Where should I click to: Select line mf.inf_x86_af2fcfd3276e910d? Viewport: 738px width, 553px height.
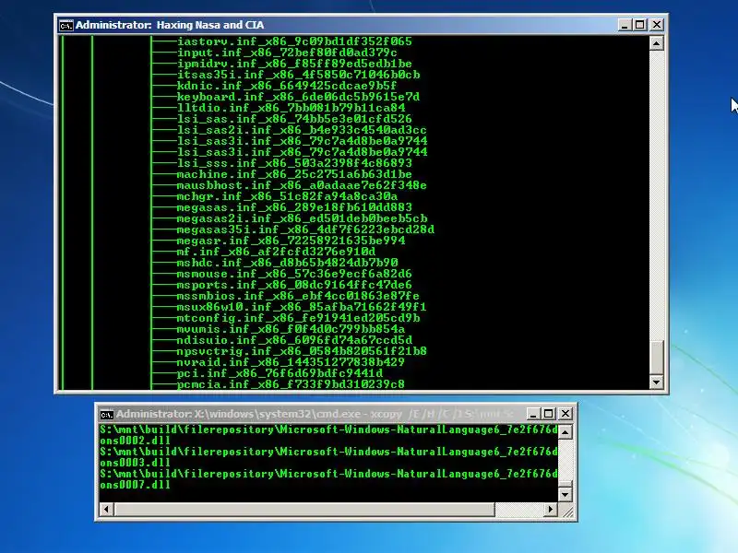(x=276, y=252)
